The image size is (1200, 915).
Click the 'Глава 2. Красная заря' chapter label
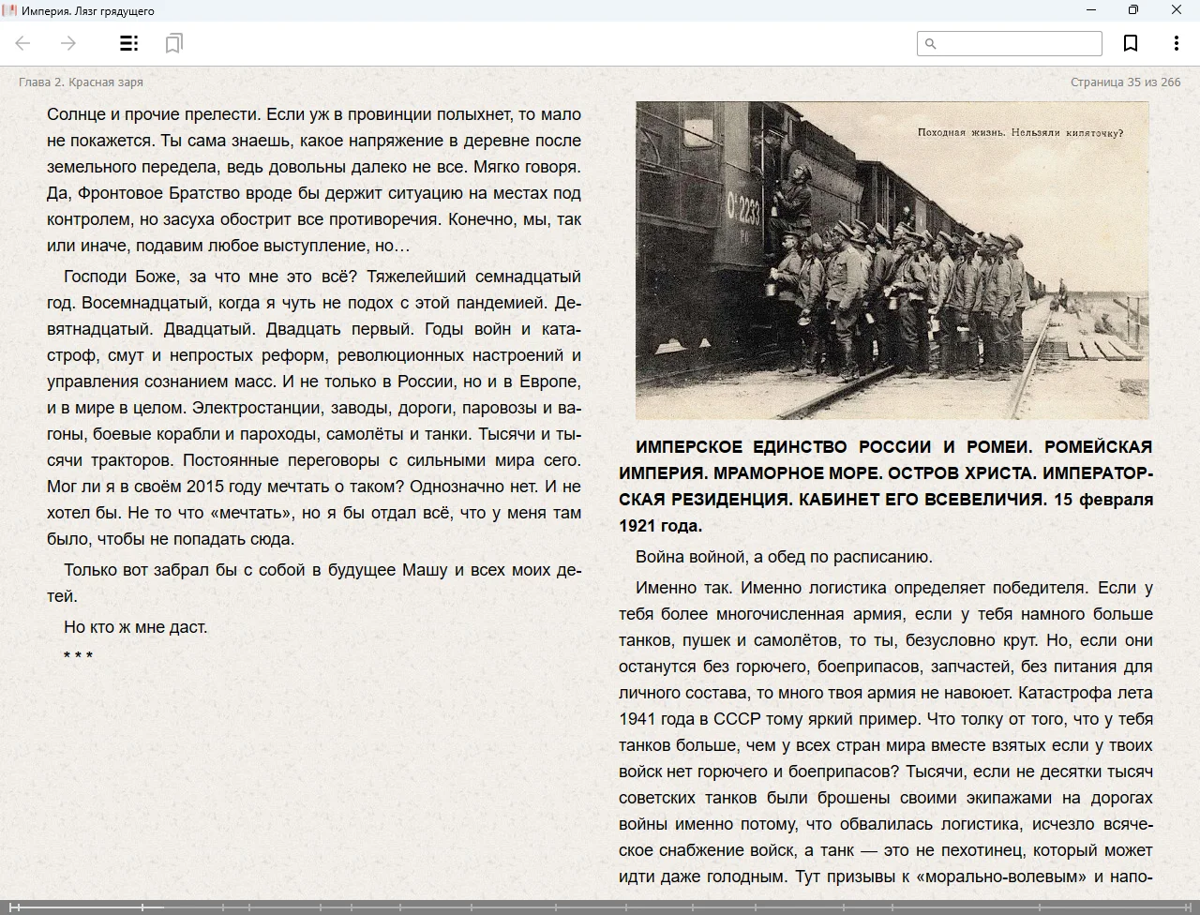(x=81, y=82)
